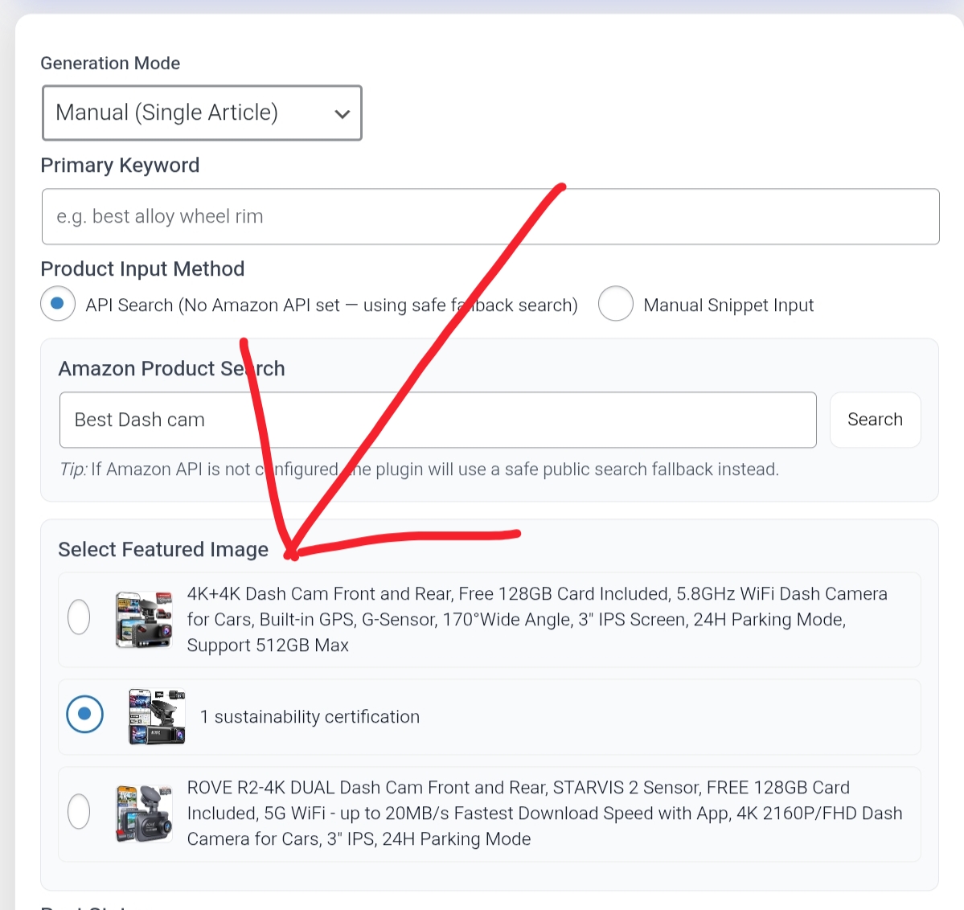Select the '1 sustainability certification' radio button

point(84,714)
